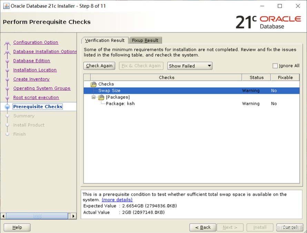
Task: Enable the Ignore All checkbox
Action: 275,66
